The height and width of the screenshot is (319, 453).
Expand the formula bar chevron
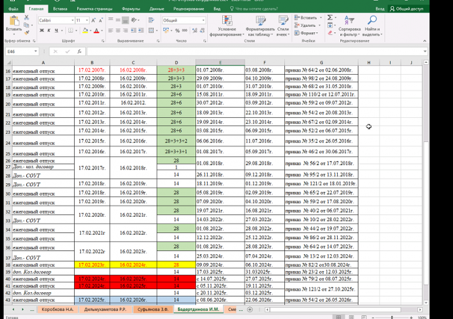[424, 52]
